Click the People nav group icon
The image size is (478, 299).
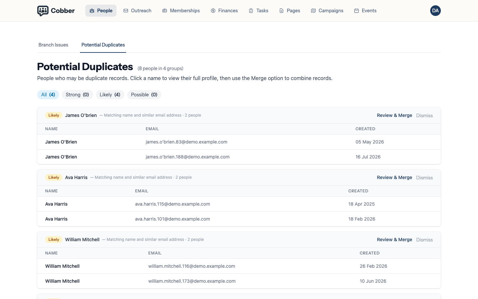92,11
